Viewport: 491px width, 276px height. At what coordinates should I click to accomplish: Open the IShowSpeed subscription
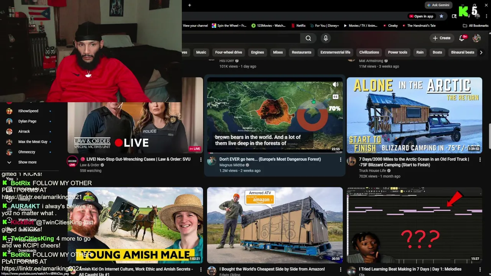point(28,111)
